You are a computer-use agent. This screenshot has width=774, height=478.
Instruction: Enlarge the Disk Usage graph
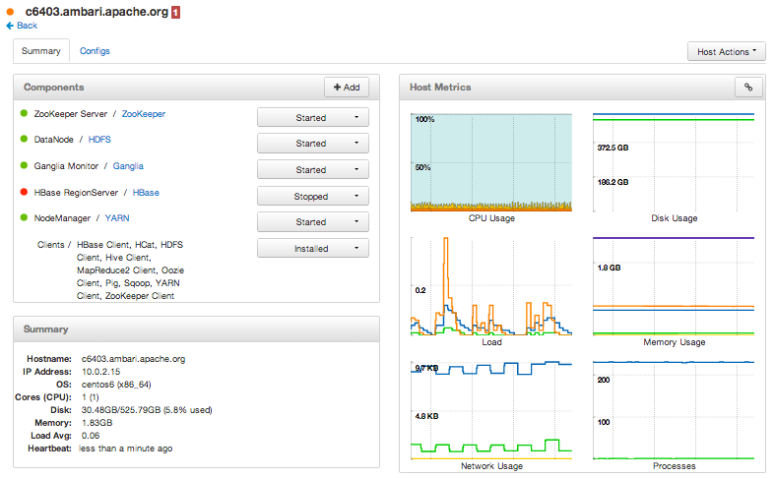pos(674,162)
